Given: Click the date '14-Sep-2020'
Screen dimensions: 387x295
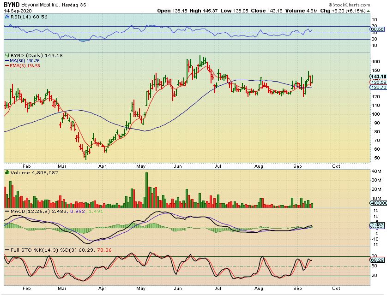Looking at the screenshot, I should point(17,11).
